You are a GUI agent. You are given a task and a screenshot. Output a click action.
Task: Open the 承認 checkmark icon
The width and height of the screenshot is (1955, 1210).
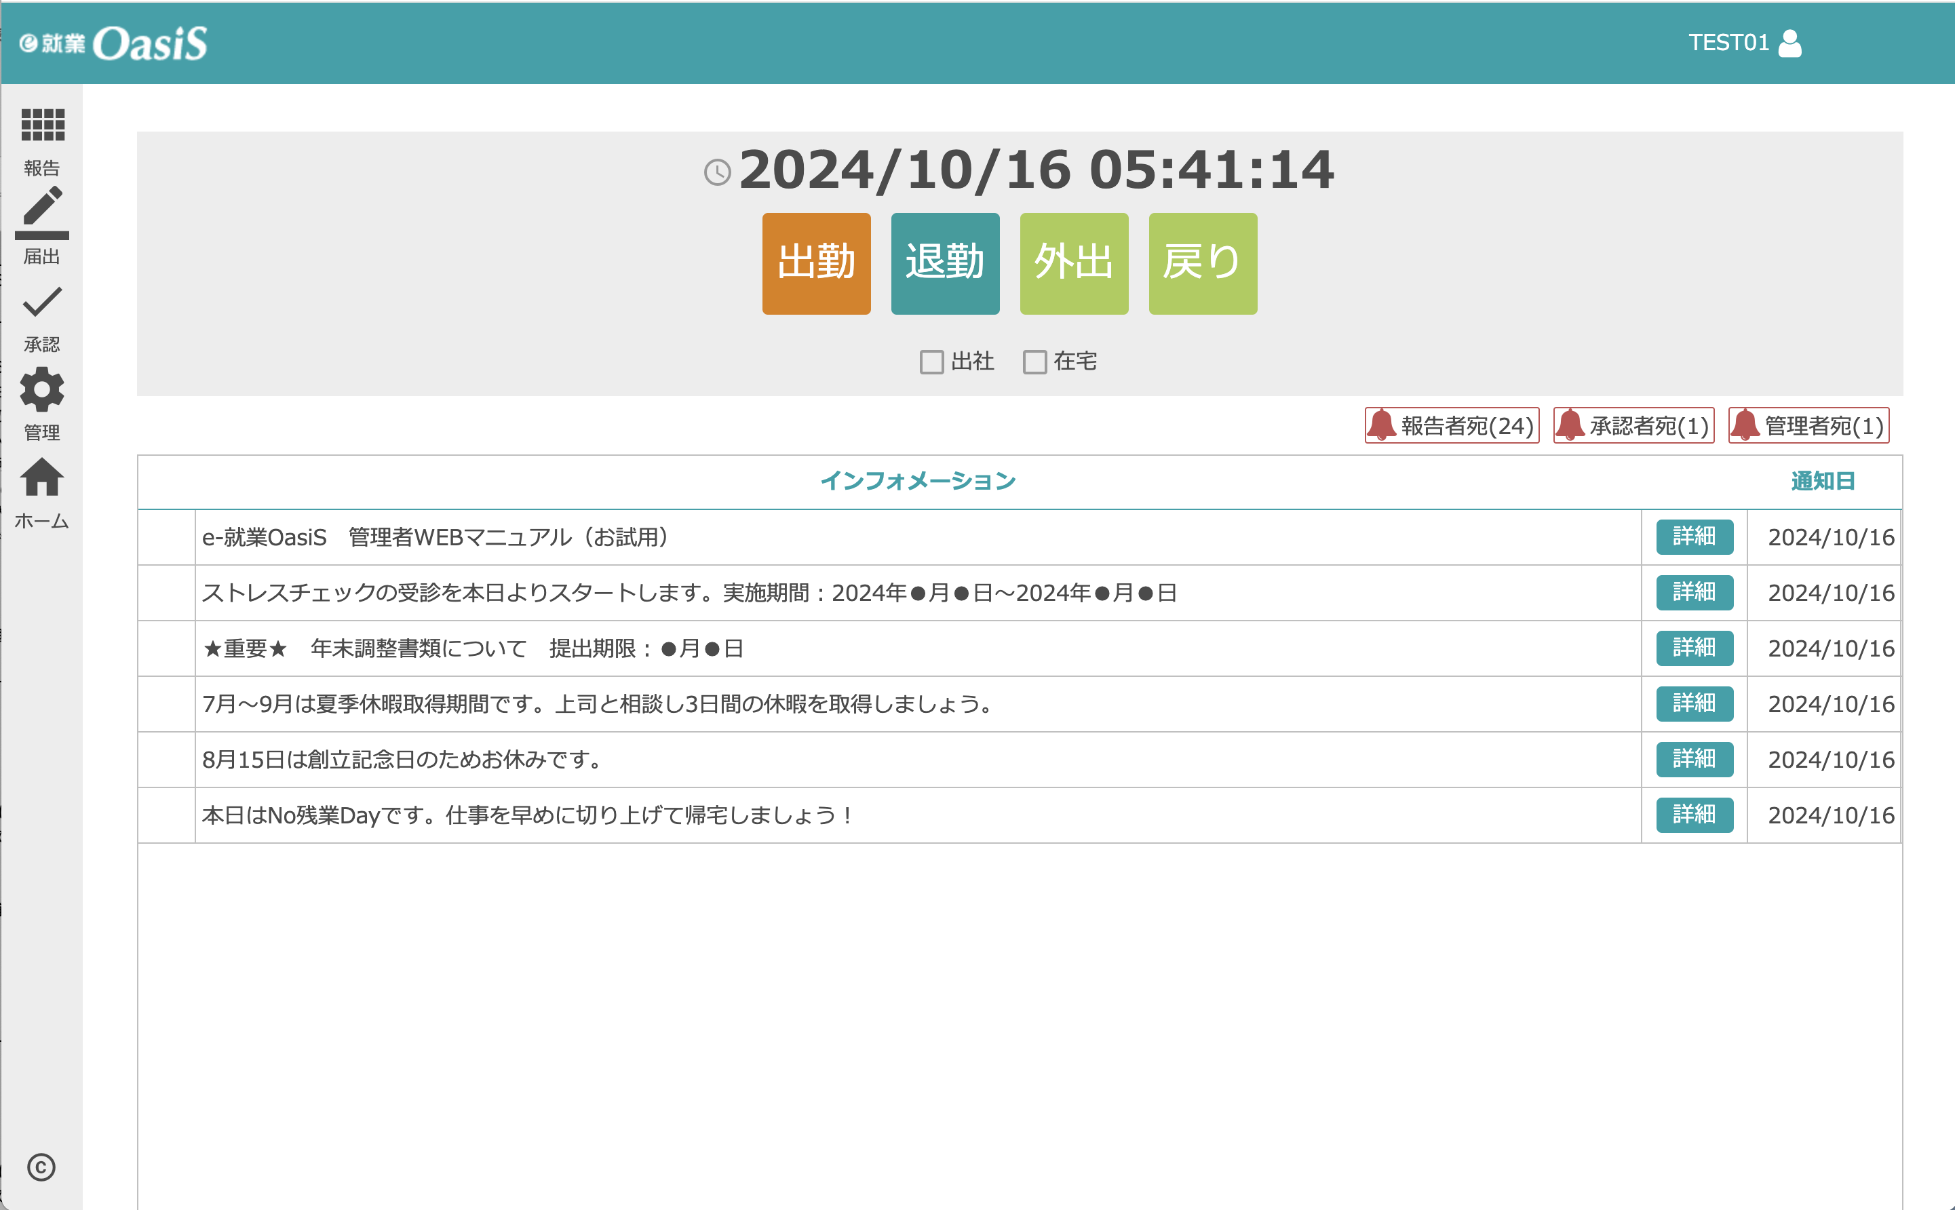coord(41,302)
